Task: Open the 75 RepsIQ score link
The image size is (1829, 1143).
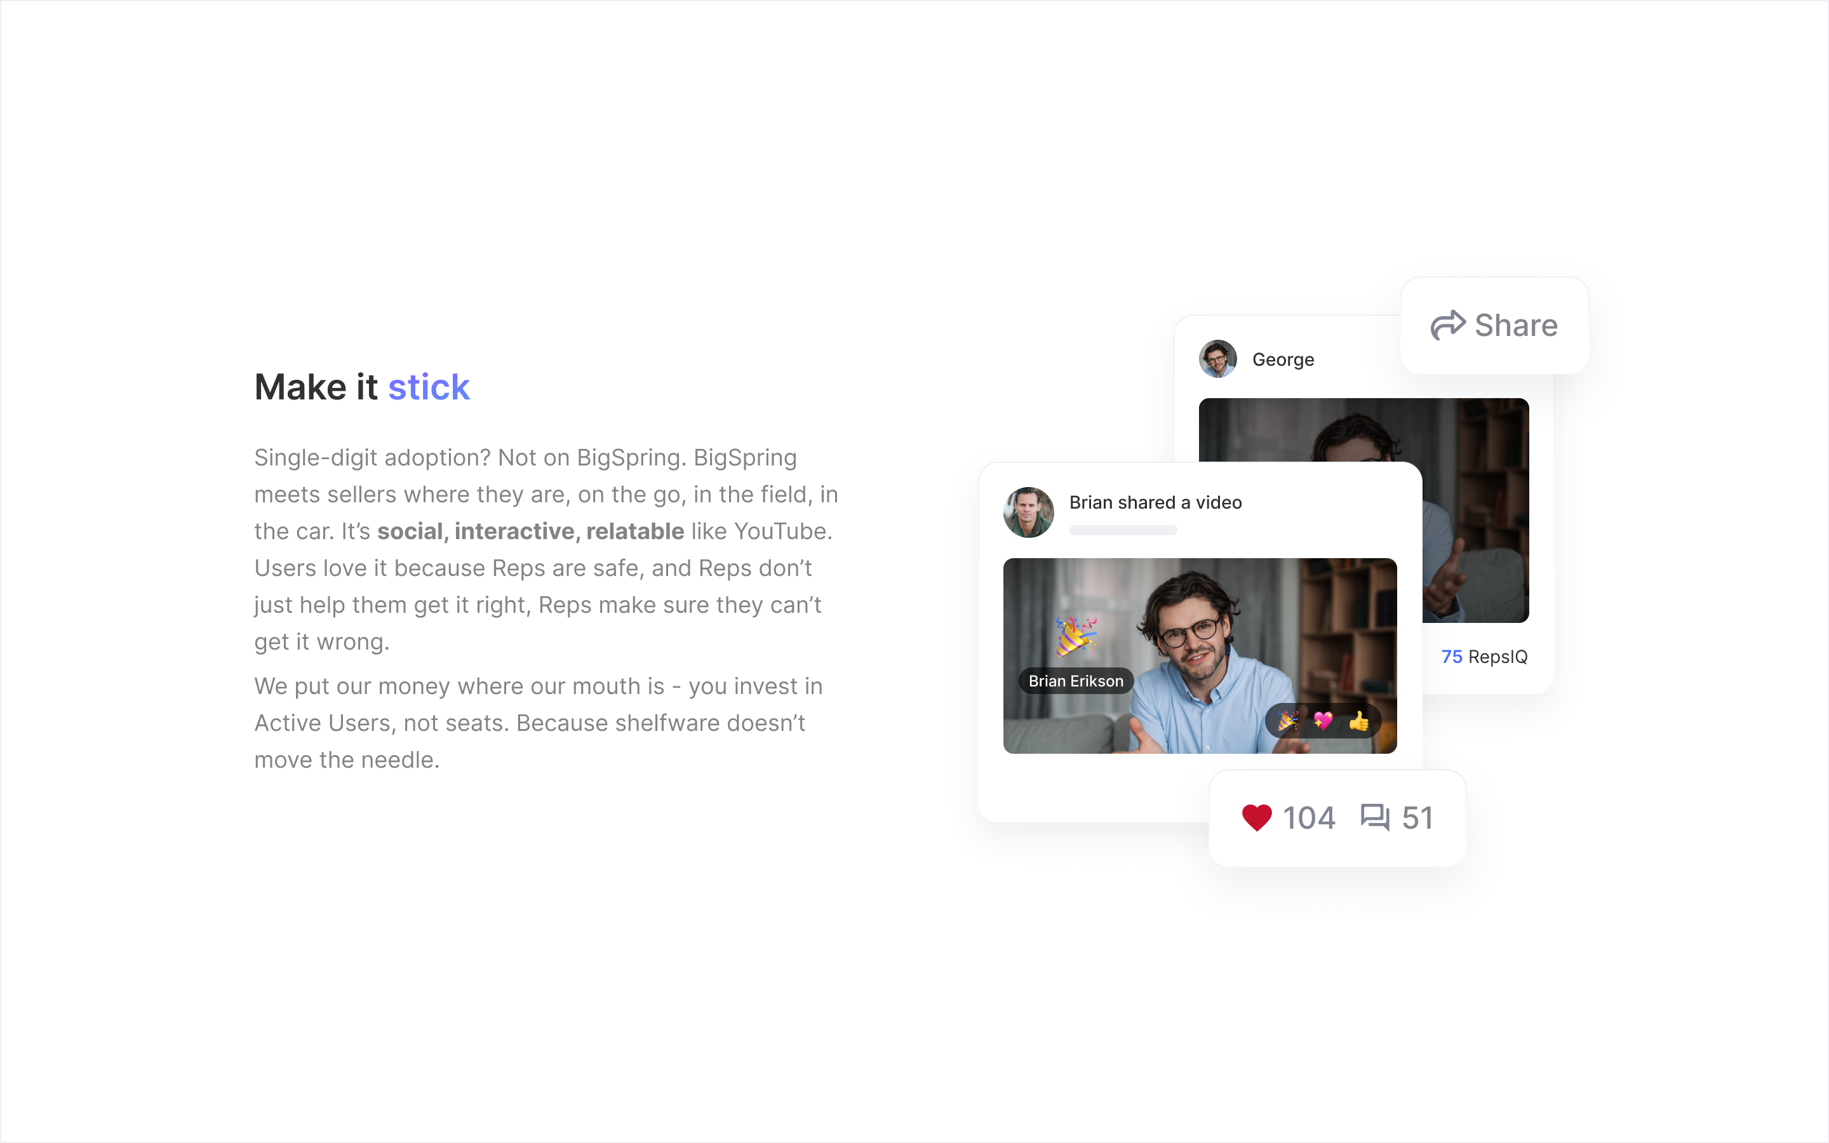Action: pos(1484,657)
